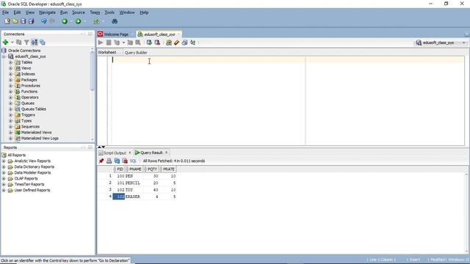
Task: Close the Script Output tab
Action: click(130, 153)
